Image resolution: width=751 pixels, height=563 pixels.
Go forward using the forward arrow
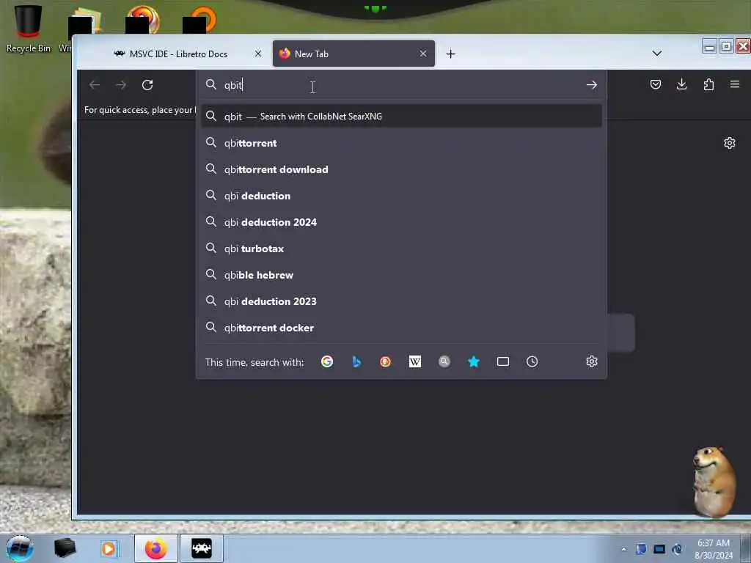pos(121,85)
